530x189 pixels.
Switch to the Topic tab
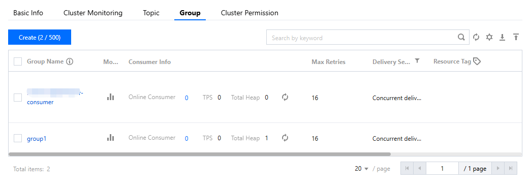(x=151, y=13)
